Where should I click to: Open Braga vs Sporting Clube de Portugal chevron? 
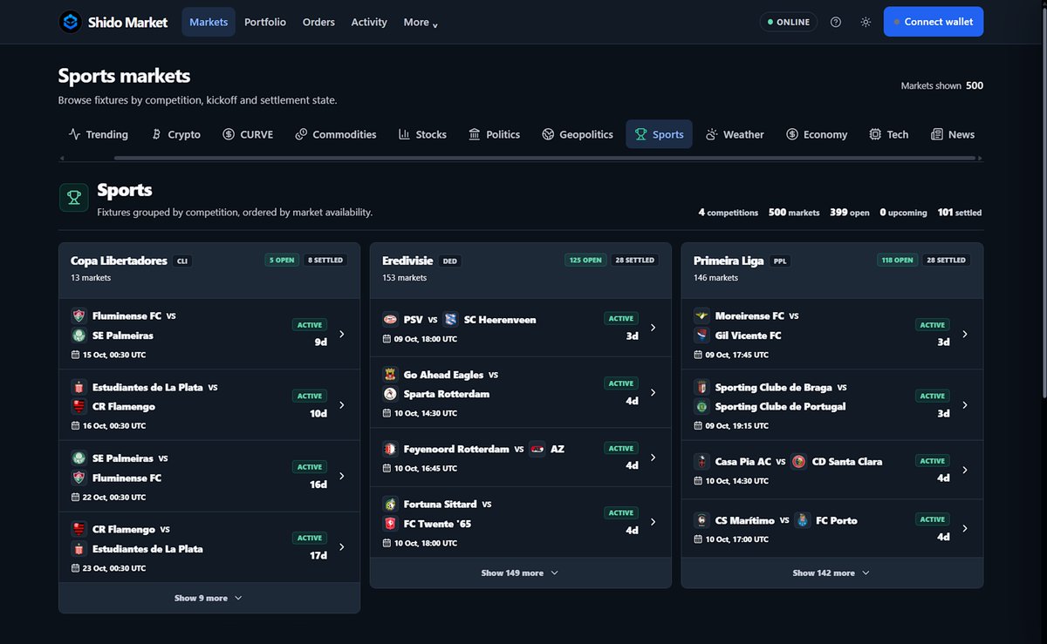(964, 405)
